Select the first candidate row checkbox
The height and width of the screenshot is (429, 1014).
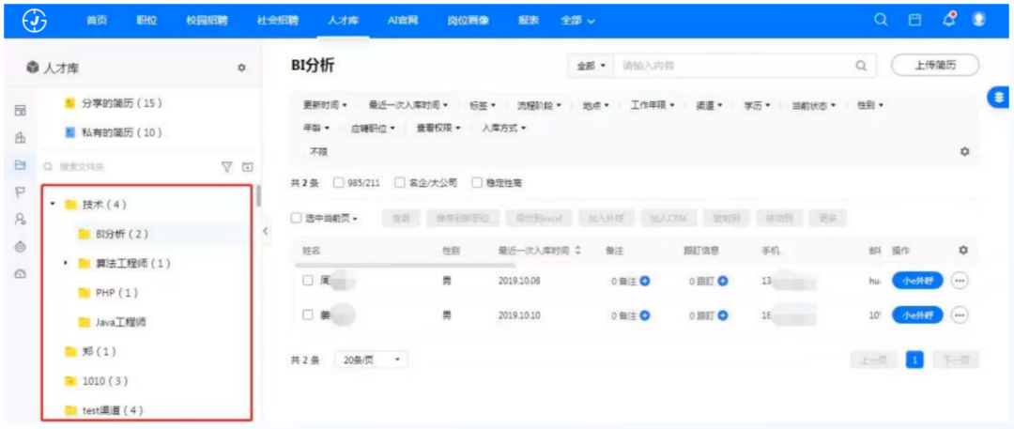click(308, 281)
